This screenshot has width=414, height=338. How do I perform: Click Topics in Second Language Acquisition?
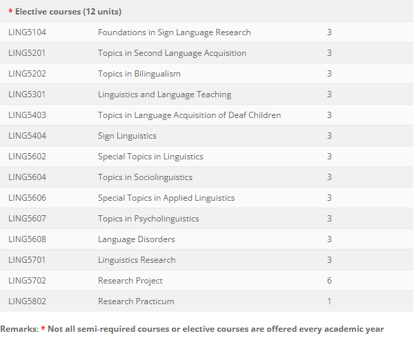click(172, 53)
